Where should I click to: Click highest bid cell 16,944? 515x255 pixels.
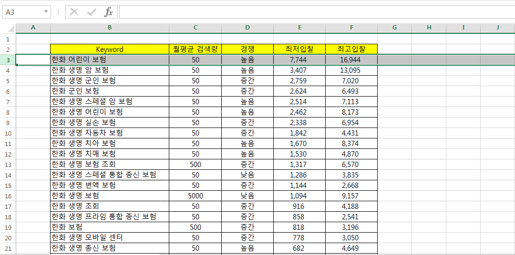click(x=351, y=59)
